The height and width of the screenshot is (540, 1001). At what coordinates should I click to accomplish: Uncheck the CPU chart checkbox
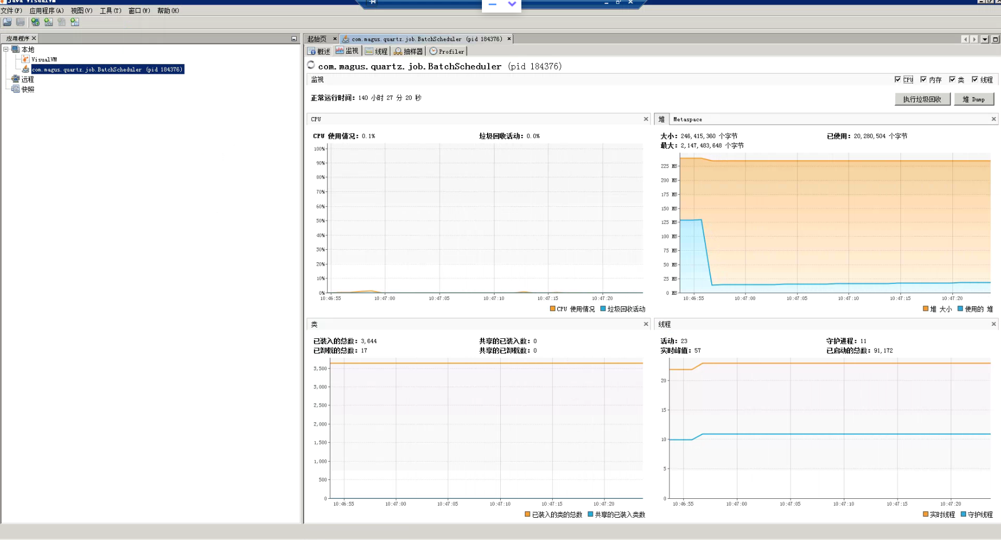pyautogui.click(x=898, y=79)
